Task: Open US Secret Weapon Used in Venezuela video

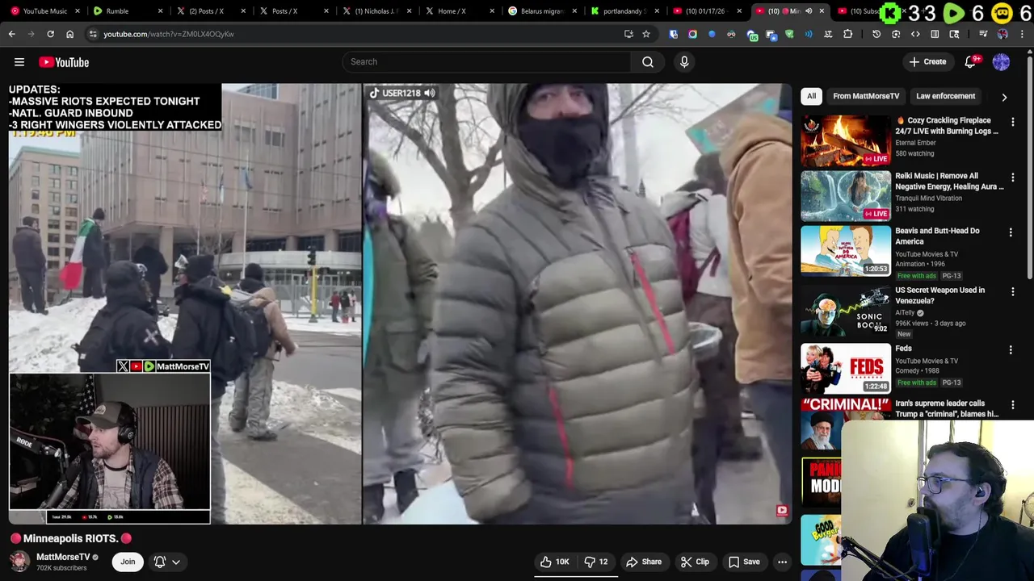Action: (x=939, y=295)
